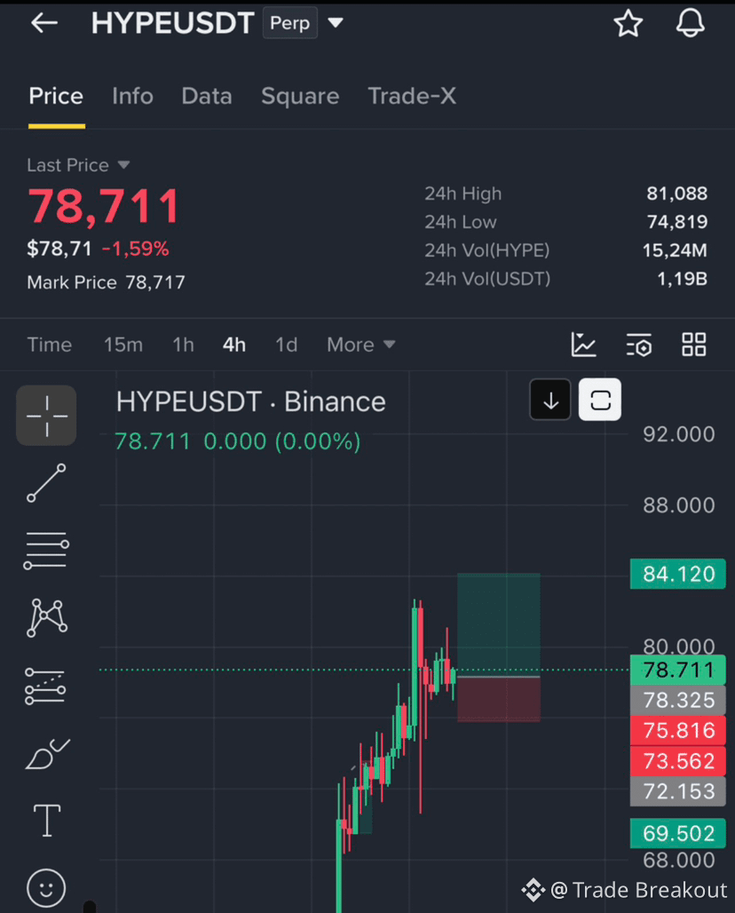Open the Trade-X tab
Viewport: 735px width, 913px height.
[x=412, y=97]
